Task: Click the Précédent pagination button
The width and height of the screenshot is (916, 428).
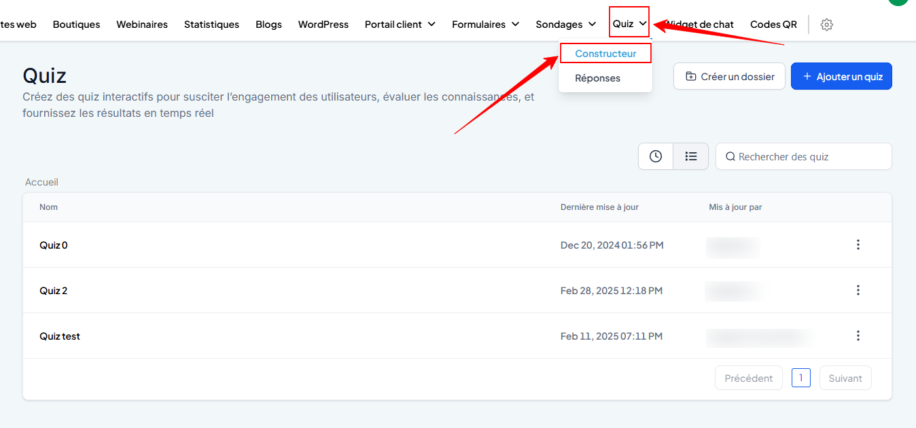Action: 749,378
